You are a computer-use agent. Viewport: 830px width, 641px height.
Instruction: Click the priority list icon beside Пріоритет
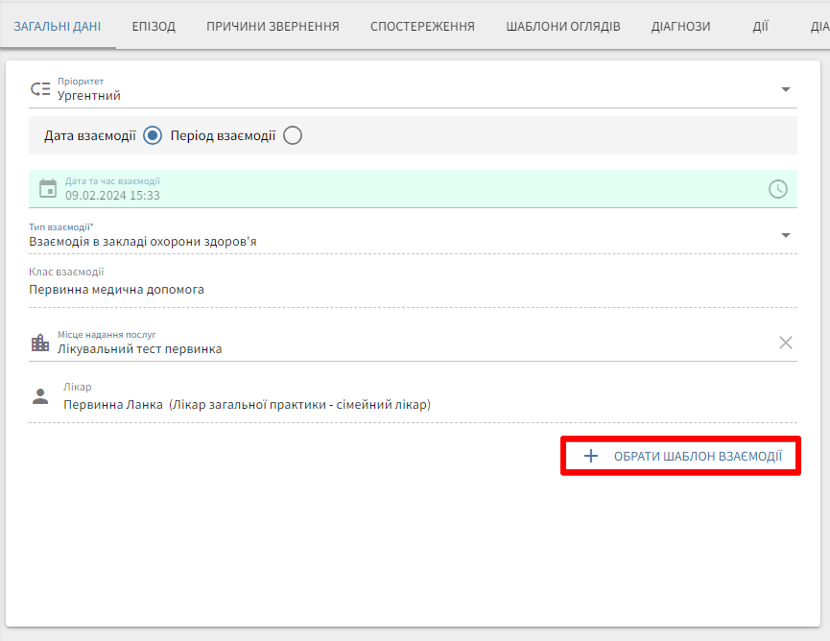coord(40,89)
